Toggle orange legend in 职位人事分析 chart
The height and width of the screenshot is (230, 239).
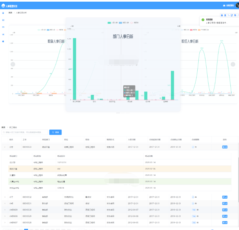pyautogui.click(x=203, y=30)
